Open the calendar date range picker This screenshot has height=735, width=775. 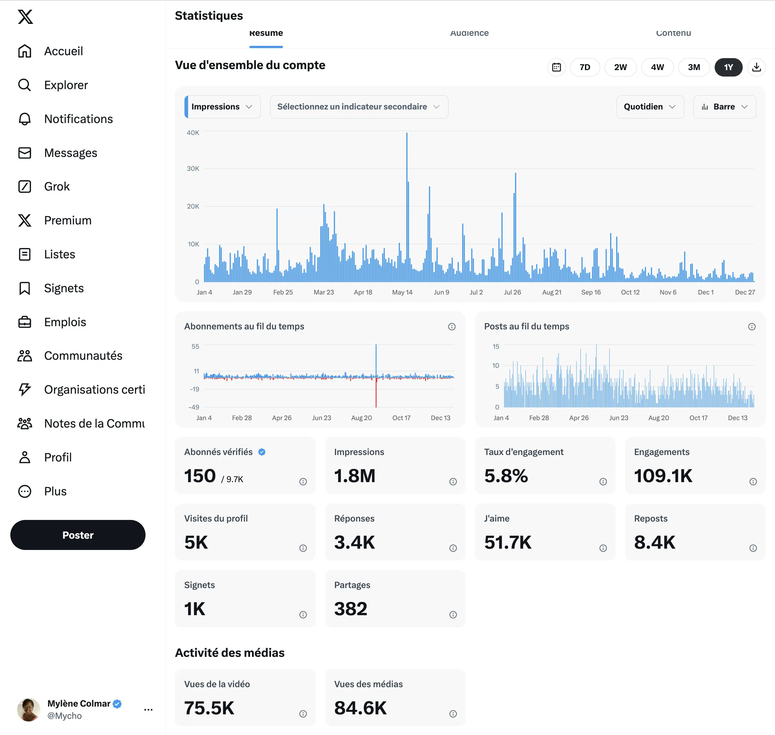click(x=556, y=67)
